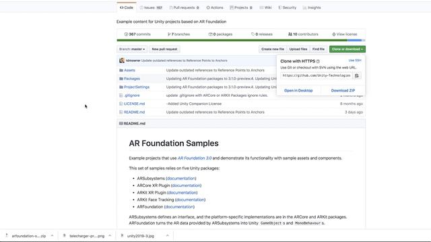Click Find file button
The height and width of the screenshot is (242, 431).
tap(319, 49)
